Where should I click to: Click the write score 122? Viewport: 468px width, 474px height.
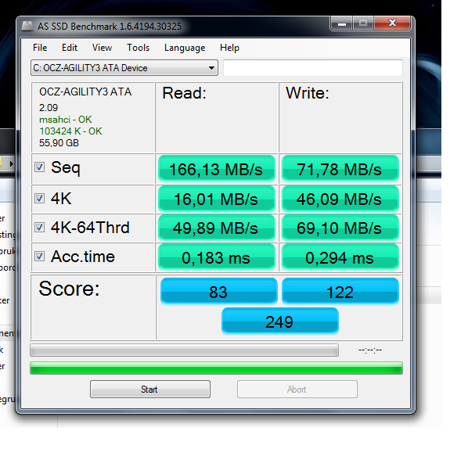[340, 292]
